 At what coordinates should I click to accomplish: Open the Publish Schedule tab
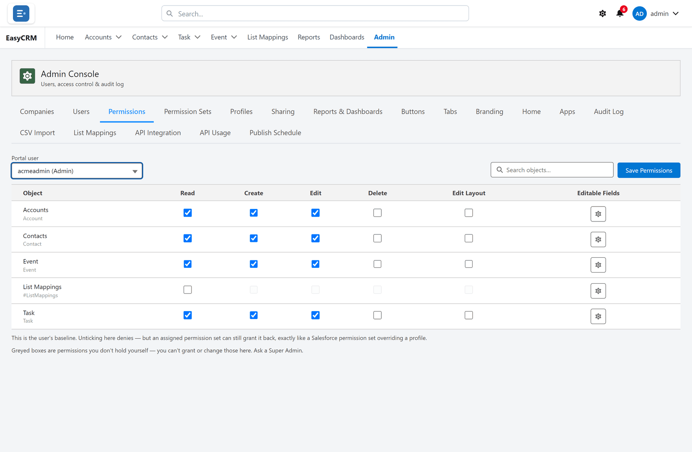[275, 133]
